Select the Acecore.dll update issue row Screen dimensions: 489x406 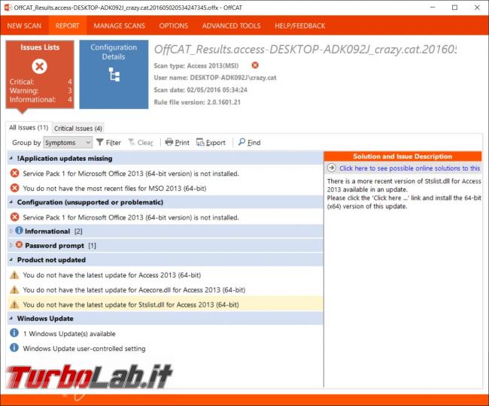pyautogui.click(x=166, y=289)
